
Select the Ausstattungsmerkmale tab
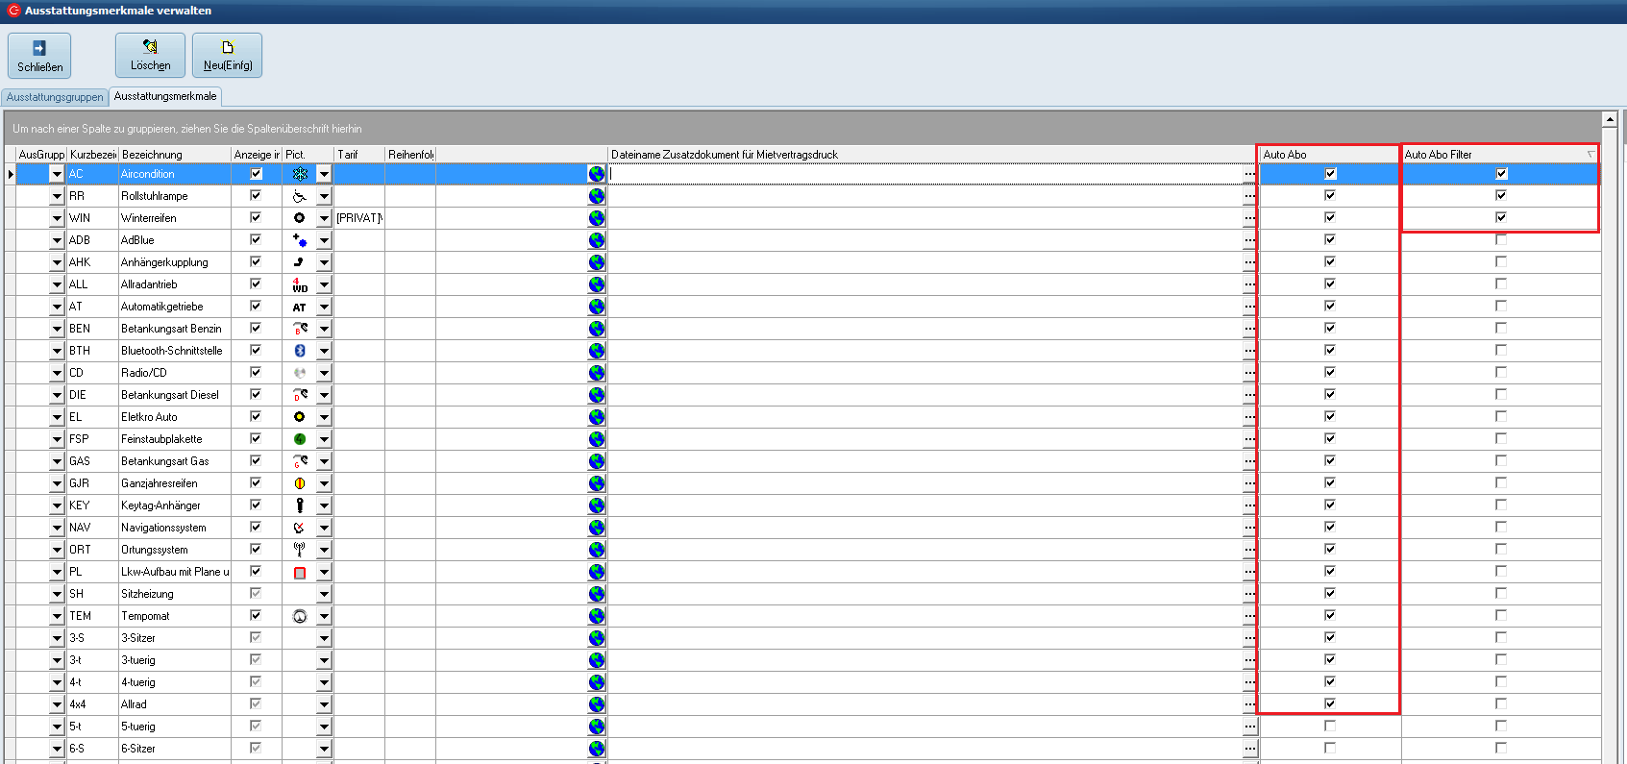[x=165, y=96]
